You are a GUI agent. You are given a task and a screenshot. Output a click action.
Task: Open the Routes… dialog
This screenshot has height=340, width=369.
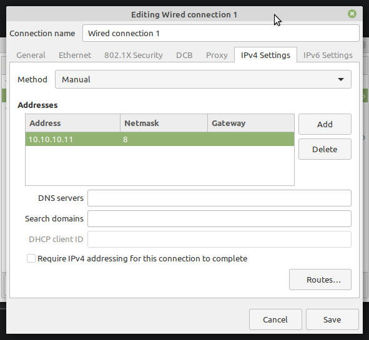tap(320, 279)
